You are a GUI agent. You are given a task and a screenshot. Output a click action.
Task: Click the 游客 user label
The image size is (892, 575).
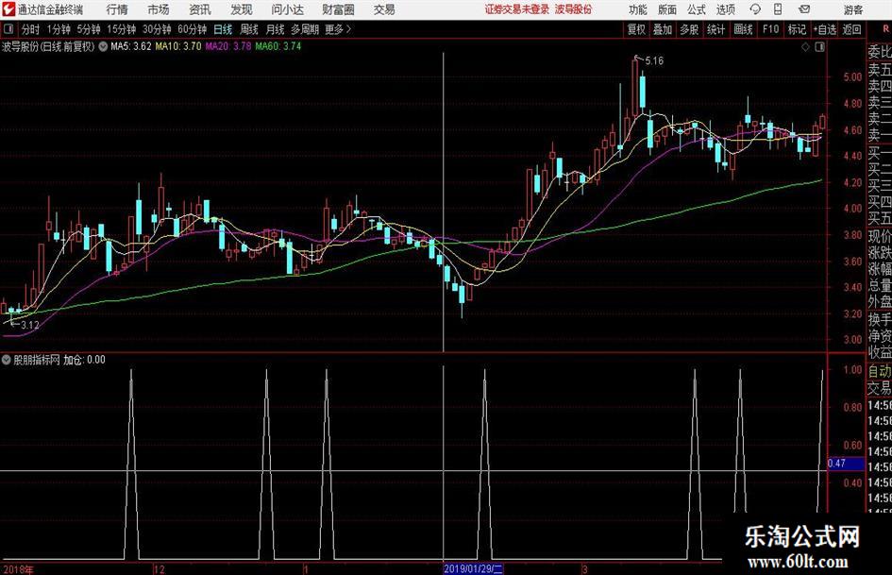(852, 9)
